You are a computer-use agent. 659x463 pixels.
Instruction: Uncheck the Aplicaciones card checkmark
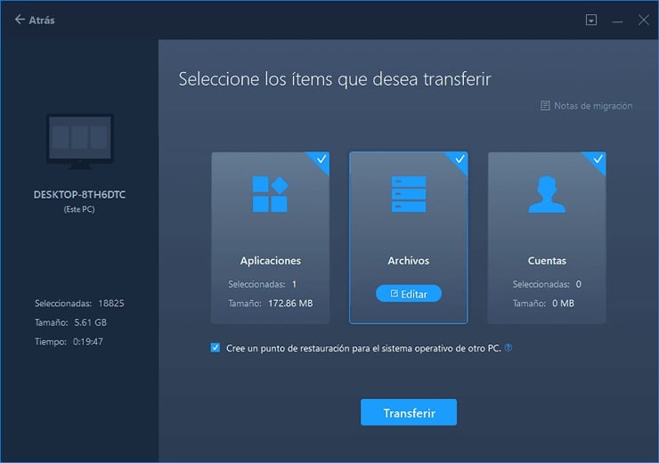tap(321, 159)
